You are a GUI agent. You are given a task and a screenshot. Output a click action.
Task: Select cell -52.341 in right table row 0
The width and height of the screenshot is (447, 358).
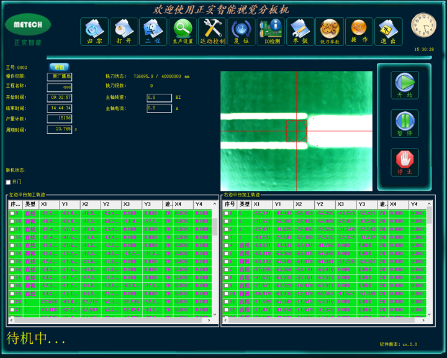pos(262,213)
